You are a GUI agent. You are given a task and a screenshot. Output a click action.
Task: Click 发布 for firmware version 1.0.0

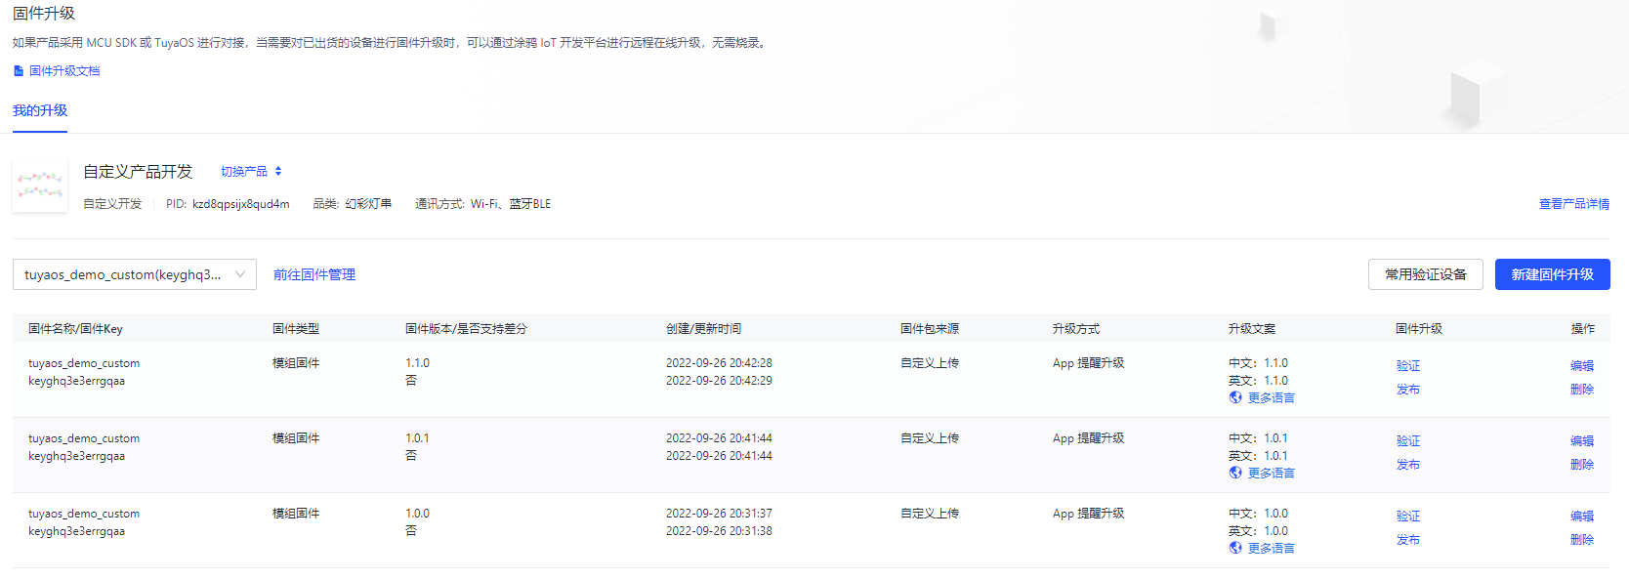pos(1408,540)
